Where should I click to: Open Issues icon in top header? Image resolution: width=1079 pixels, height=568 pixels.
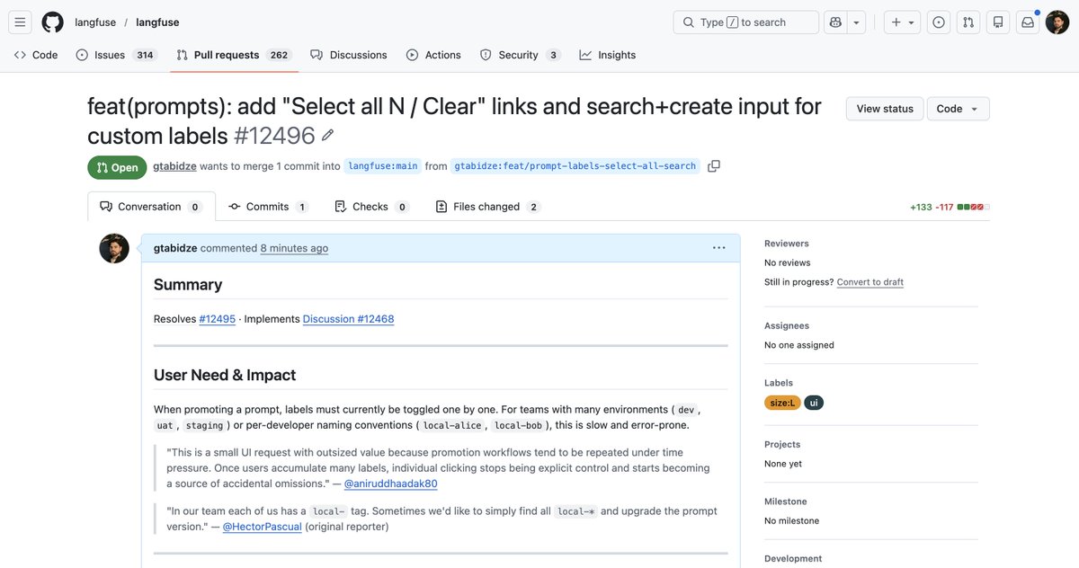tap(939, 22)
